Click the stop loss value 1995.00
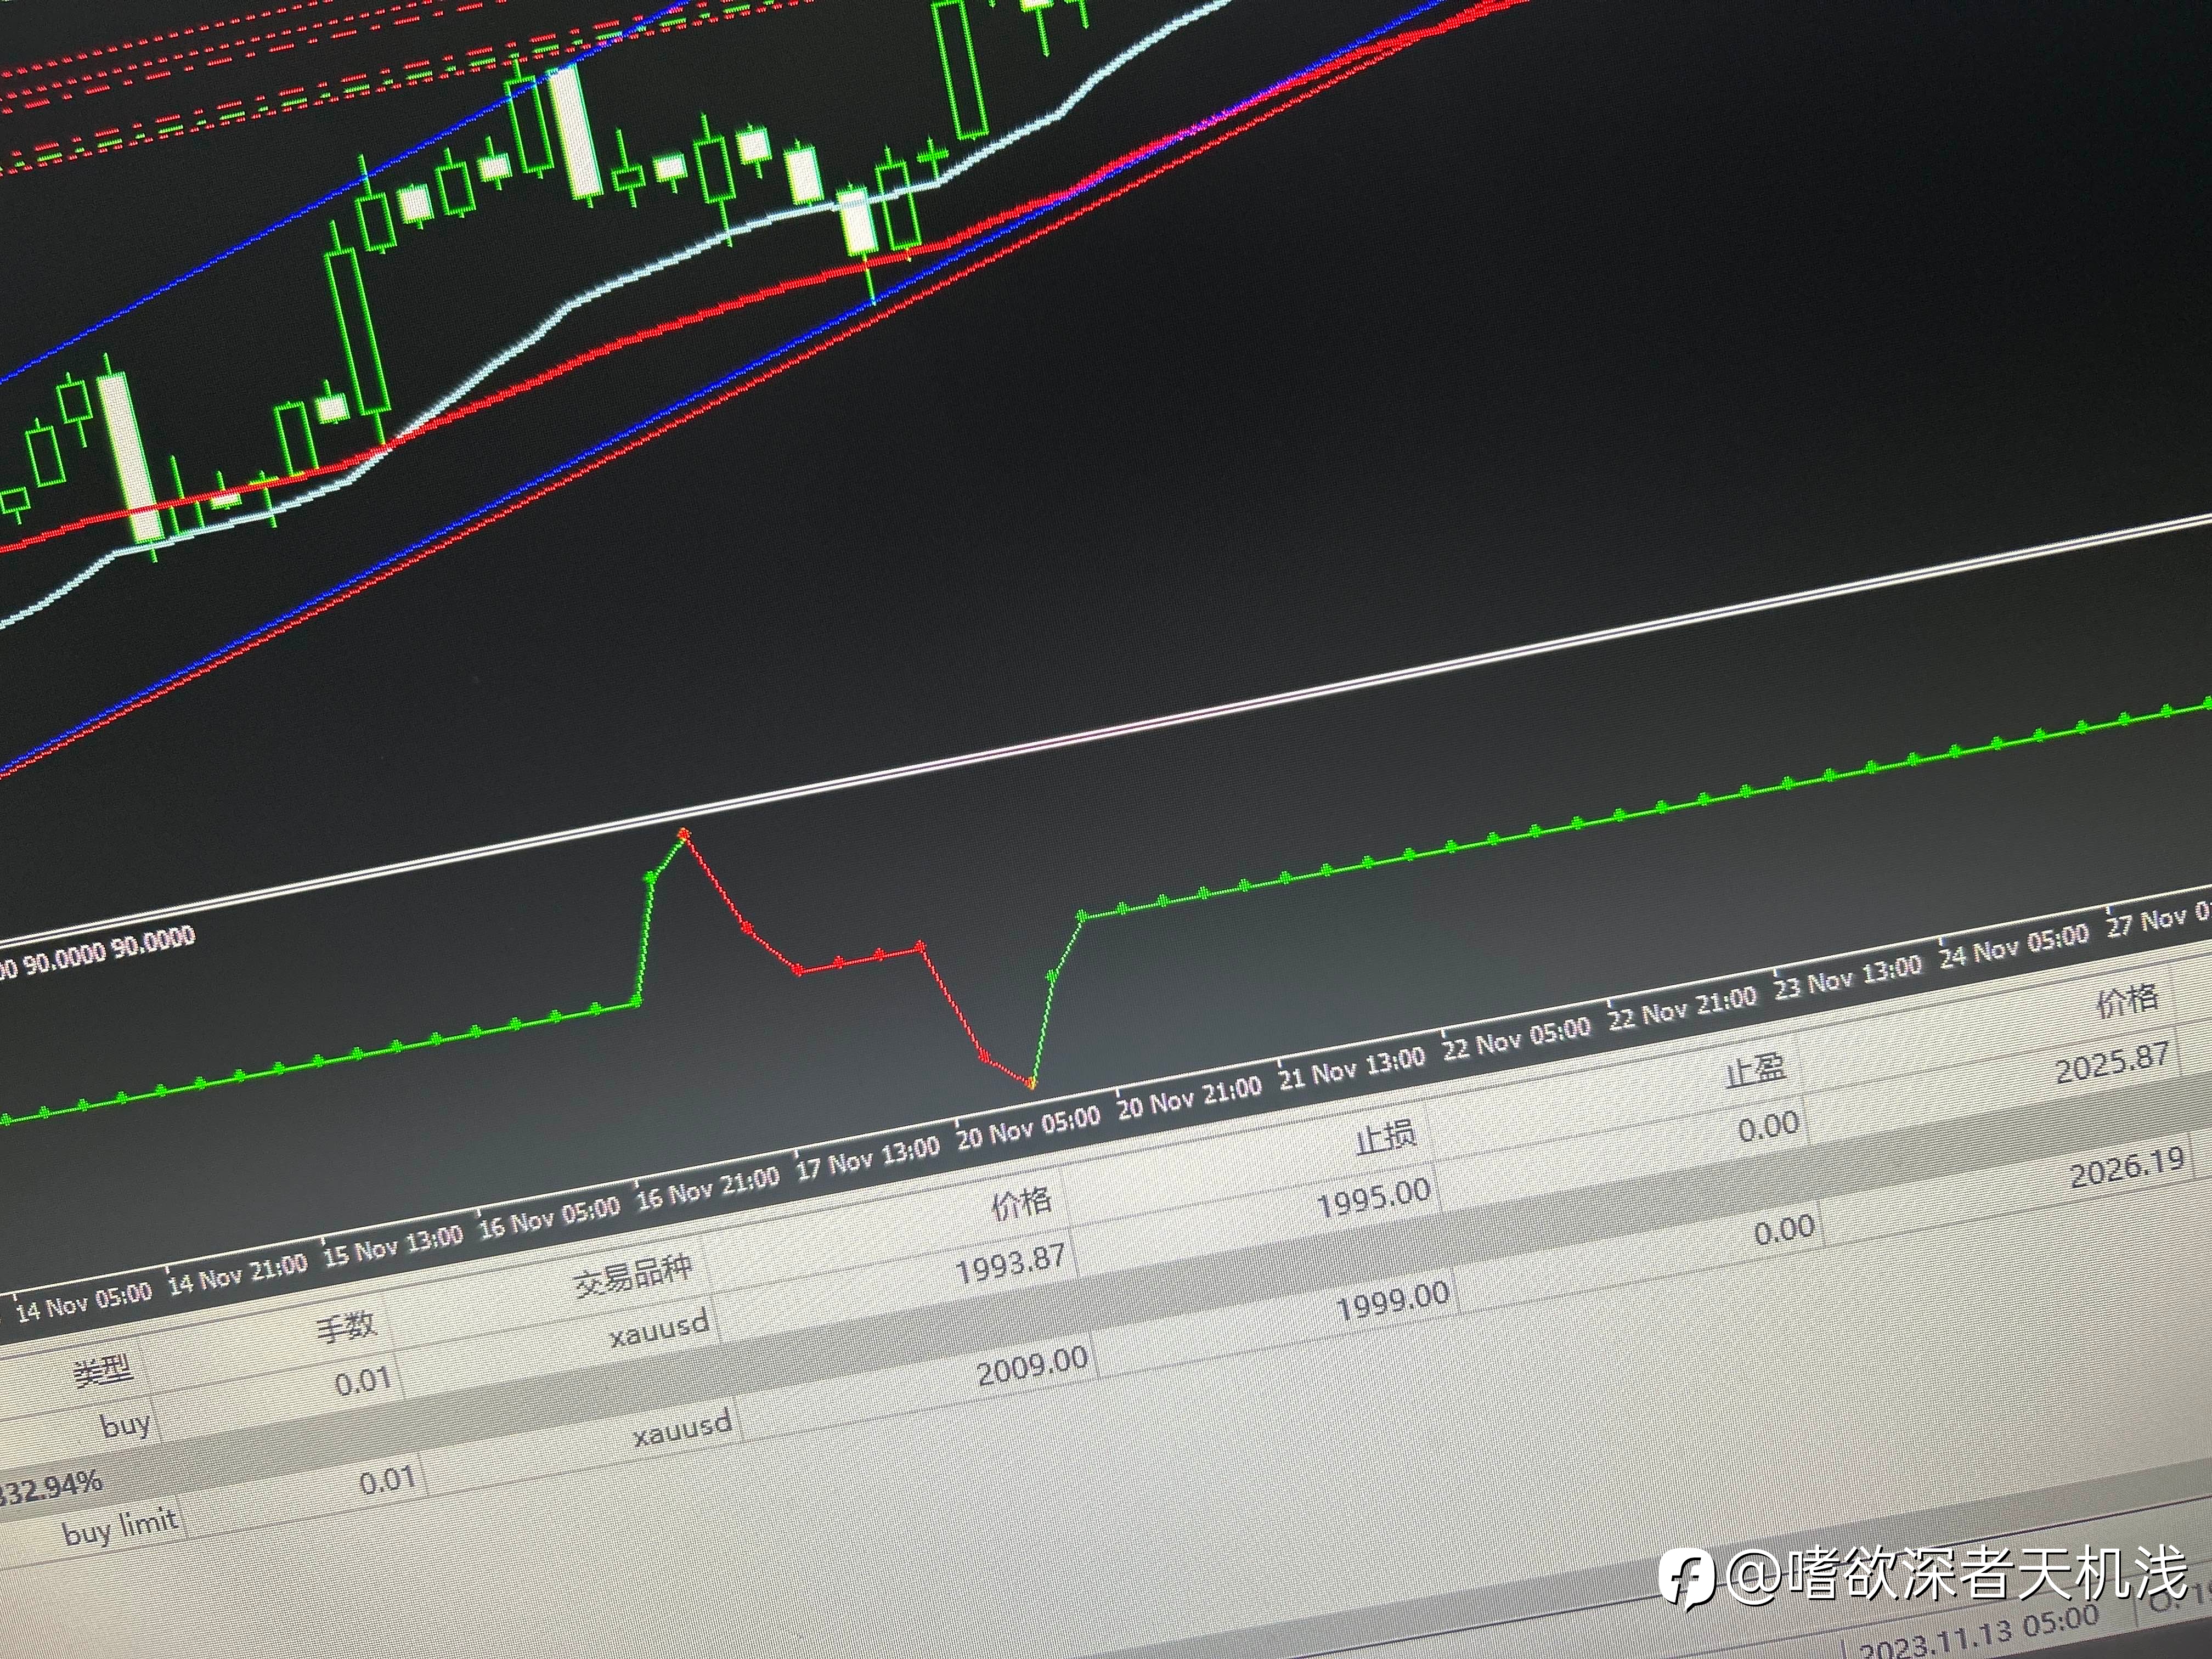The width and height of the screenshot is (2212, 1659). click(1373, 1198)
